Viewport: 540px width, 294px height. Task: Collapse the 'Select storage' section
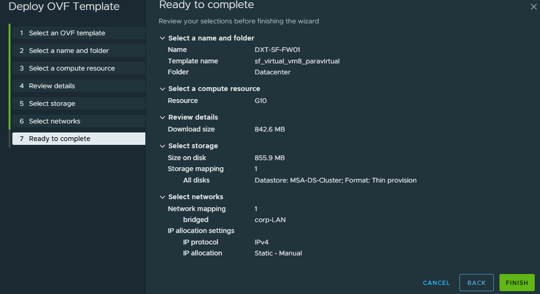coord(163,146)
